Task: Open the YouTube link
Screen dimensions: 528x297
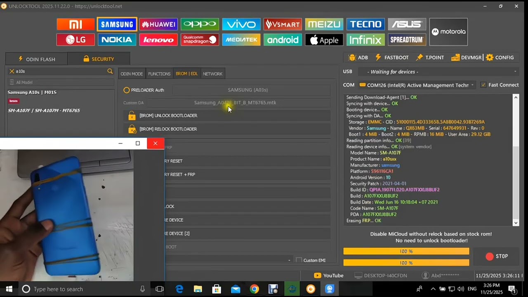Action: point(329,276)
